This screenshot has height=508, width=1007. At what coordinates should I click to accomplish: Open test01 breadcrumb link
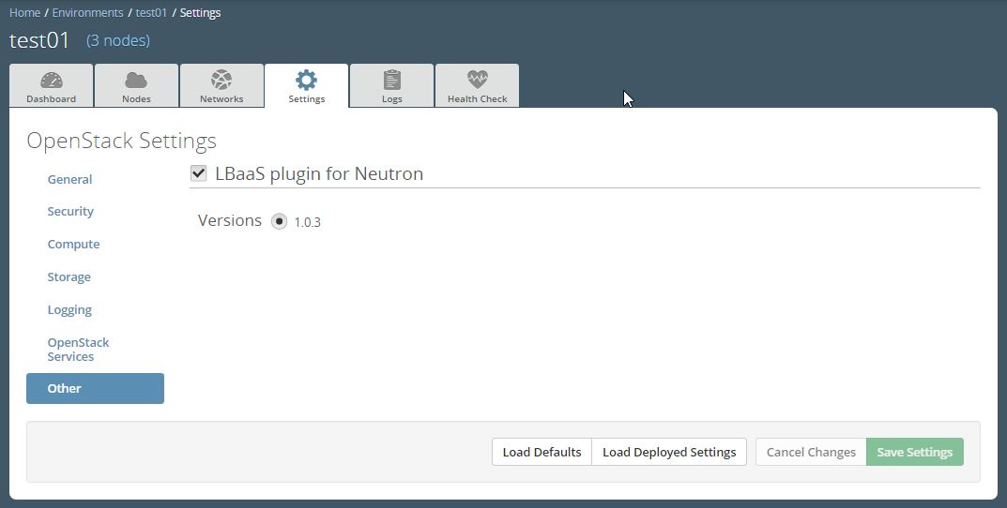tap(151, 13)
